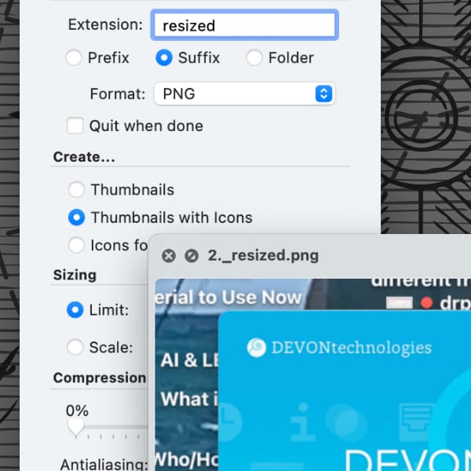Click the circle-slash icon beside 2._resized.png
The height and width of the screenshot is (471, 471).
[192, 256]
